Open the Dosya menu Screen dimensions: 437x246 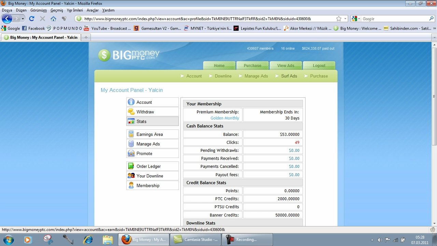click(7, 10)
